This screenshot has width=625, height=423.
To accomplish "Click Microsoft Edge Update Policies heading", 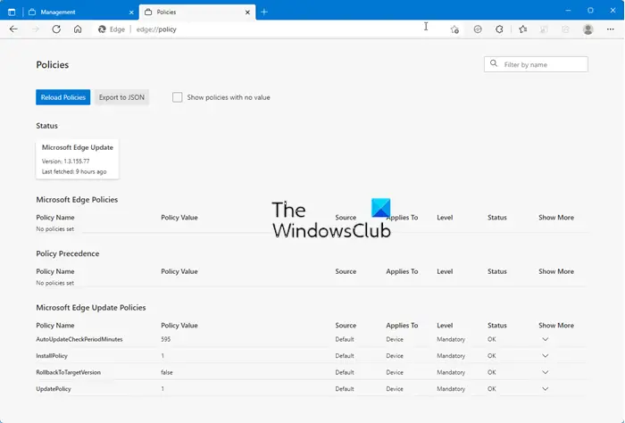I will (x=91, y=308).
